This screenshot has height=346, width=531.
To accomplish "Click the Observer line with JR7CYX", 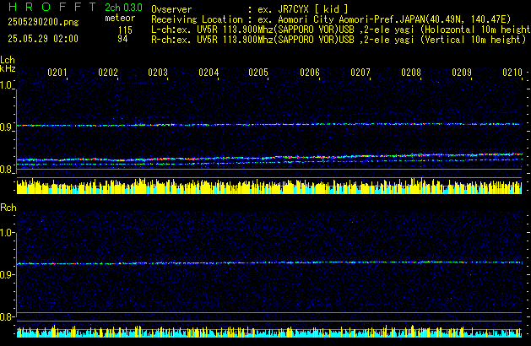I will tap(250, 9).
